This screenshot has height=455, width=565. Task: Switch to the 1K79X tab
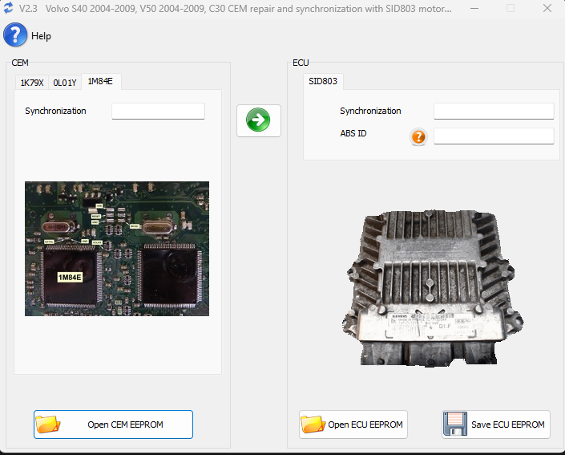[32, 83]
